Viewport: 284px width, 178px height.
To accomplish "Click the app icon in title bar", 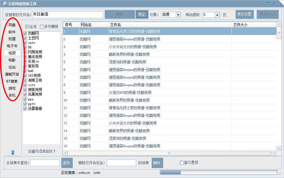I will pyautogui.click(x=5, y=4).
